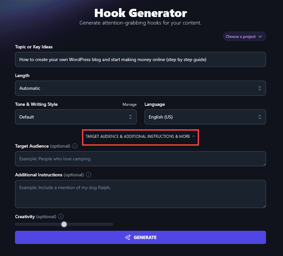Click the Topic or Key Ideas text field

click(140, 59)
